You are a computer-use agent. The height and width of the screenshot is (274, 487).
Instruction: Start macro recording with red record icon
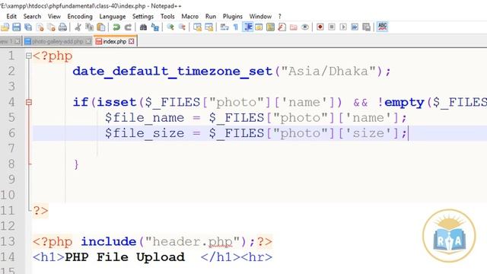[320, 27]
